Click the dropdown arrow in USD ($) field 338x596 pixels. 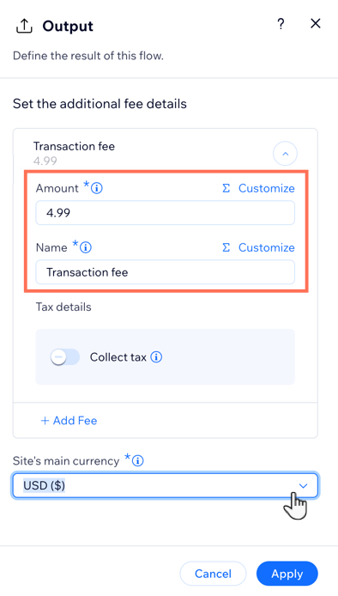point(303,486)
